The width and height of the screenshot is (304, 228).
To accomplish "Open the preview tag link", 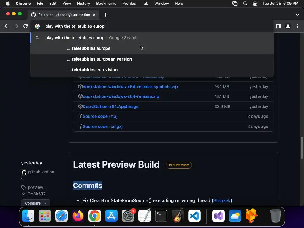I will pos(36,188).
